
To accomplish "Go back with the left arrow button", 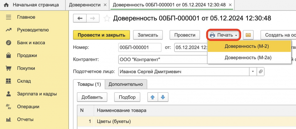I will 80,18.
